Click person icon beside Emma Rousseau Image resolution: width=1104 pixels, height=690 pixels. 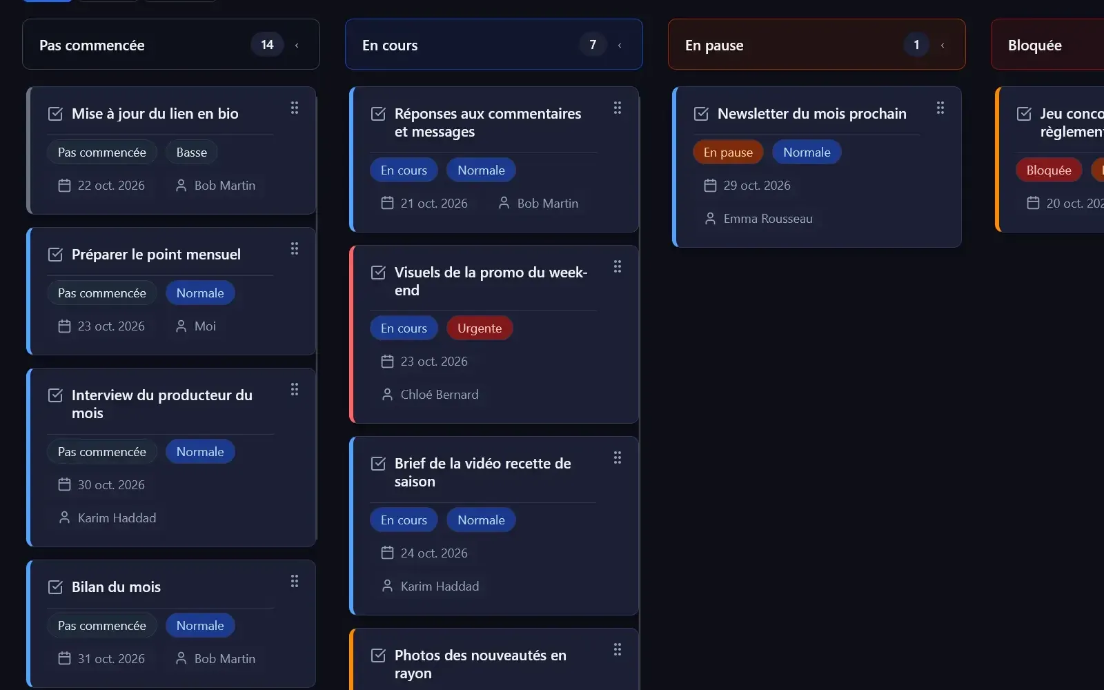tap(710, 219)
